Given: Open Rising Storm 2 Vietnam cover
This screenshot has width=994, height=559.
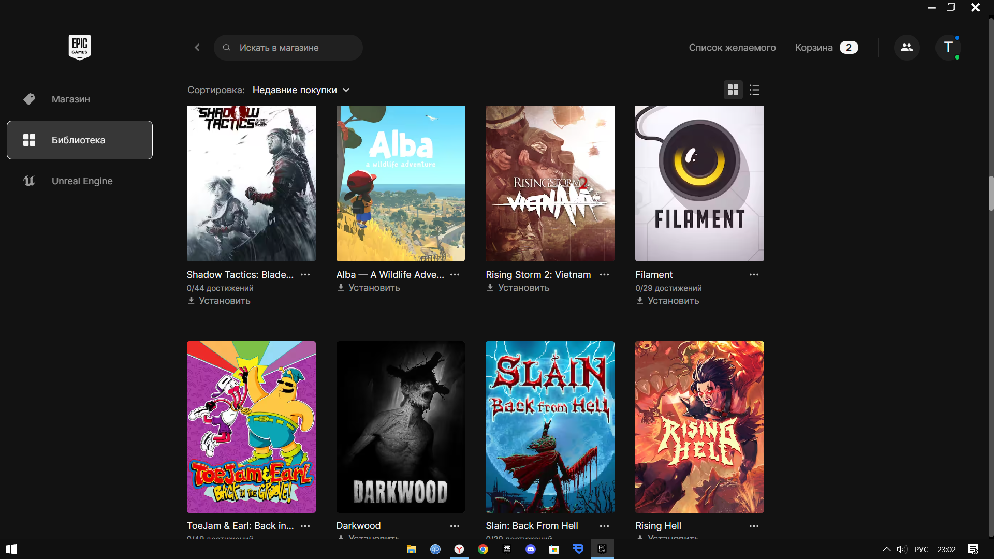Looking at the screenshot, I should pyautogui.click(x=550, y=184).
